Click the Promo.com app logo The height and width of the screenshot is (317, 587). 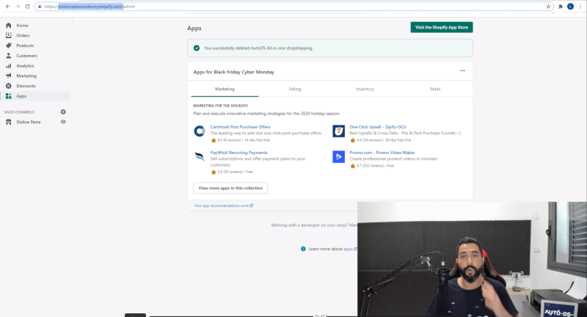point(339,156)
